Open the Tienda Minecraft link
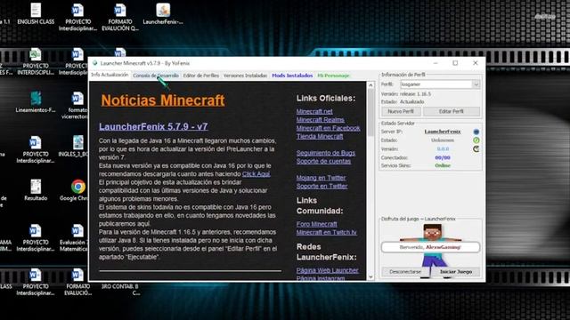The image size is (570, 320). (x=320, y=136)
